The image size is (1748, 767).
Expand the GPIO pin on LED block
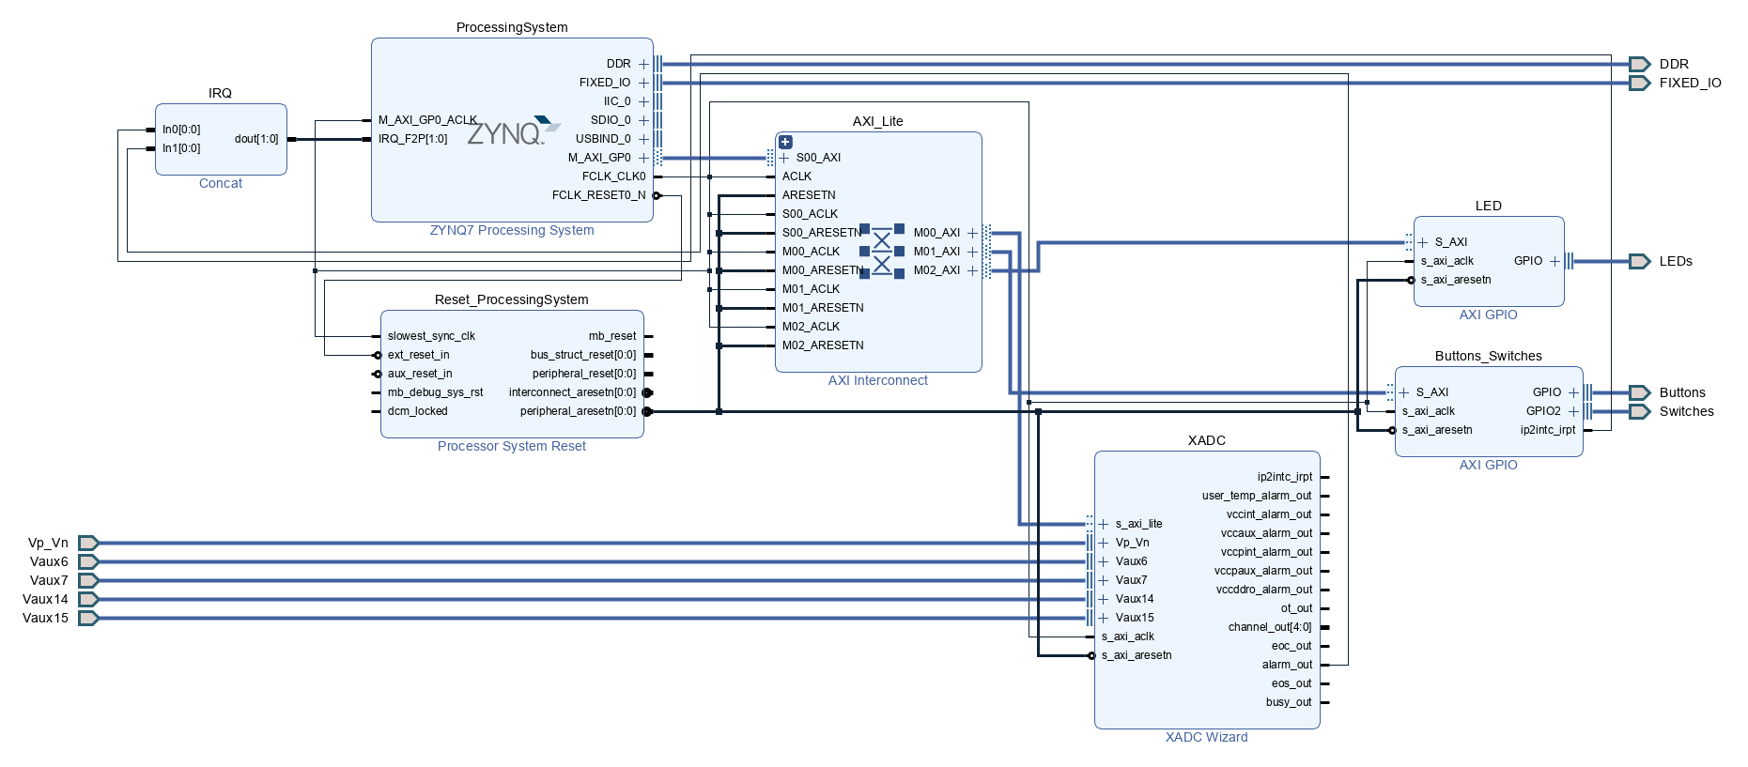coord(1555,261)
